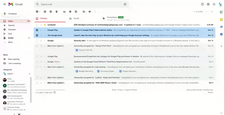The width and height of the screenshot is (225, 115).
Task: Open Google Calendar side panel icon
Action: [x=221, y=12]
